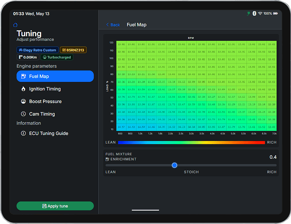Select Fuel Map in Engine parameters
Viewport: 291px width, 224px height.
[x=55, y=76]
